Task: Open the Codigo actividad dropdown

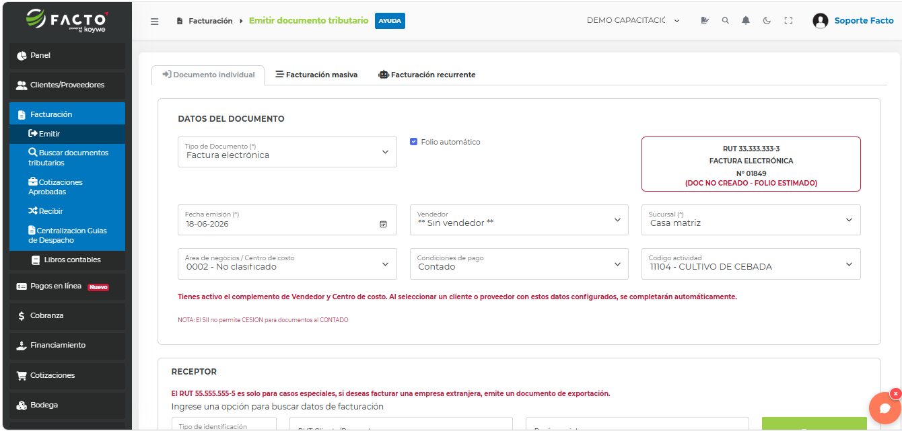Action: (751, 264)
